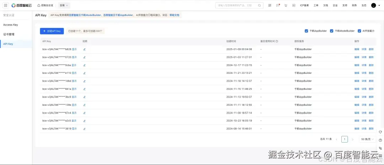Uncheck the AI开放能力 filter checkbox

pyautogui.click(x=359, y=31)
